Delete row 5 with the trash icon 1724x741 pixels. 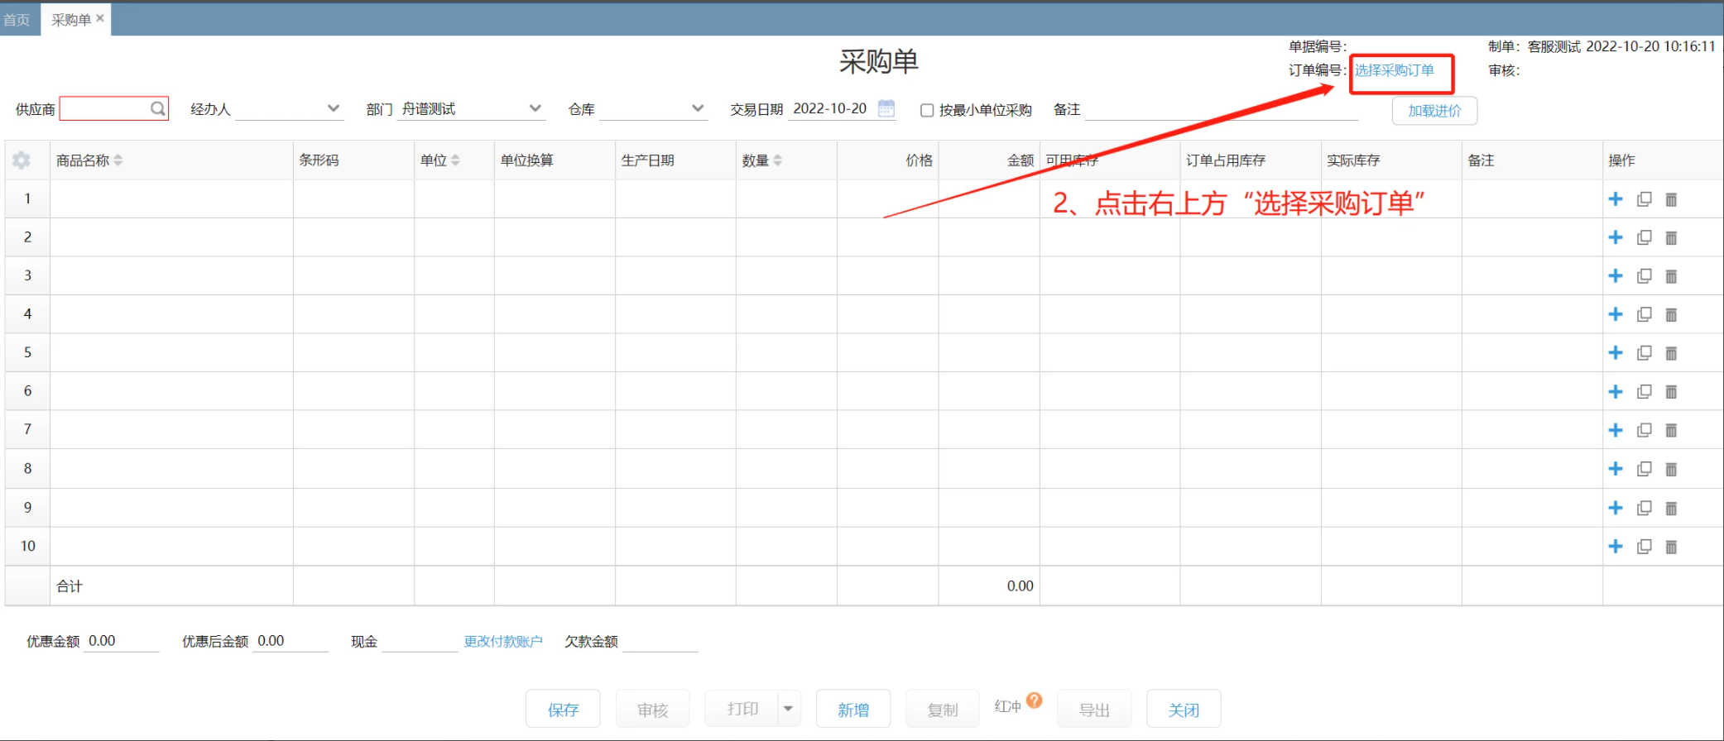tap(1671, 353)
